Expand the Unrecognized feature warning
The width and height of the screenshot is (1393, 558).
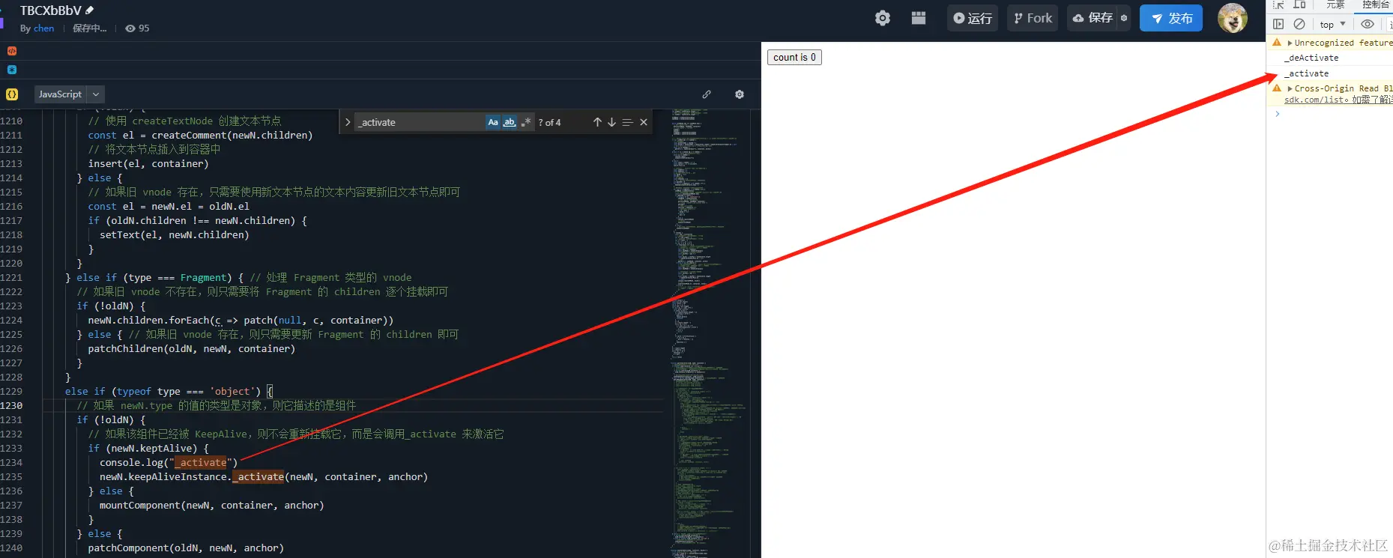click(x=1290, y=43)
